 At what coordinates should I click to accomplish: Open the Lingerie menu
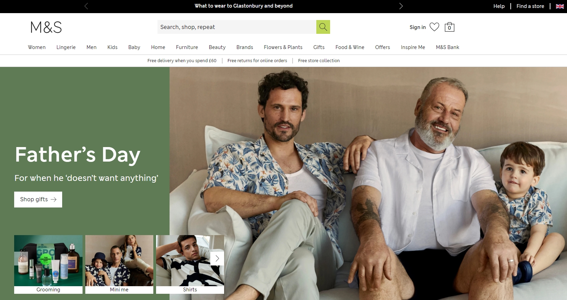click(66, 47)
